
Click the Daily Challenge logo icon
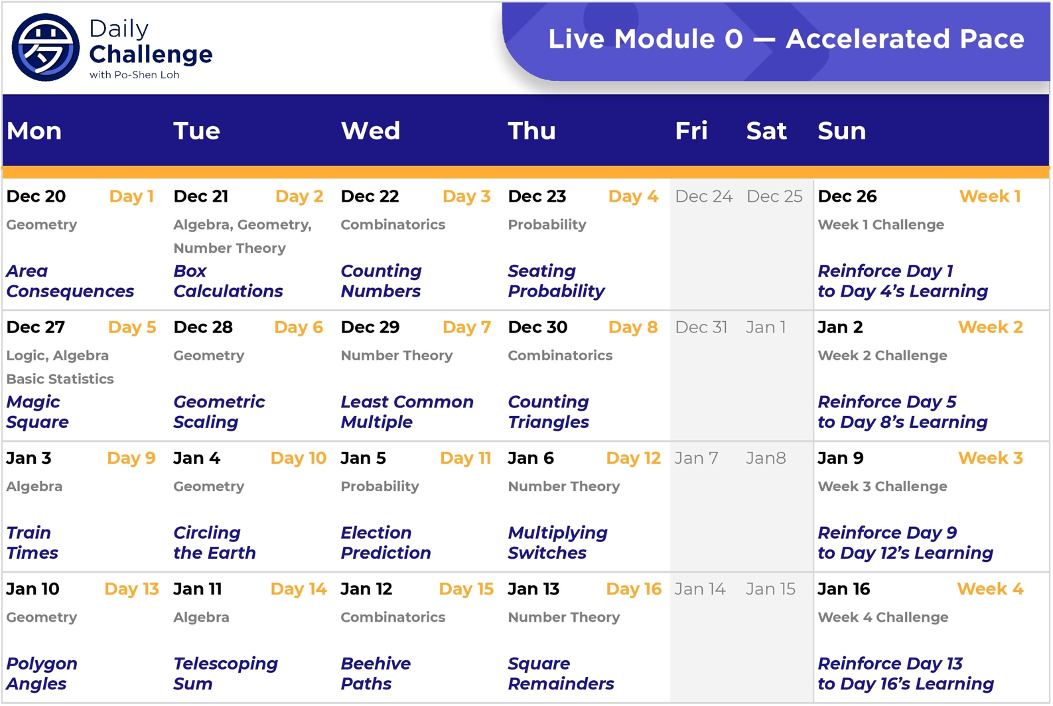click(45, 48)
